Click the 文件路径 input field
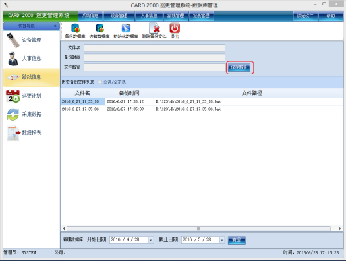Image resolution: width=346 pixels, height=261 pixels. tap(154, 67)
